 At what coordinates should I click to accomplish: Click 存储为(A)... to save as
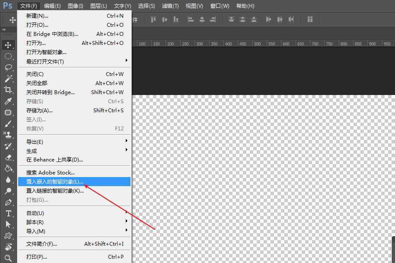(x=40, y=111)
